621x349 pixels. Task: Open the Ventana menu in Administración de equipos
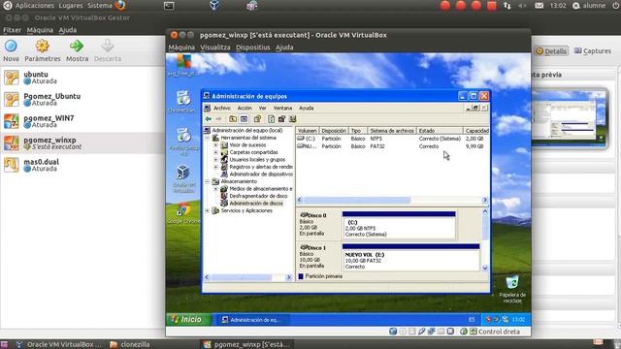[282, 108]
